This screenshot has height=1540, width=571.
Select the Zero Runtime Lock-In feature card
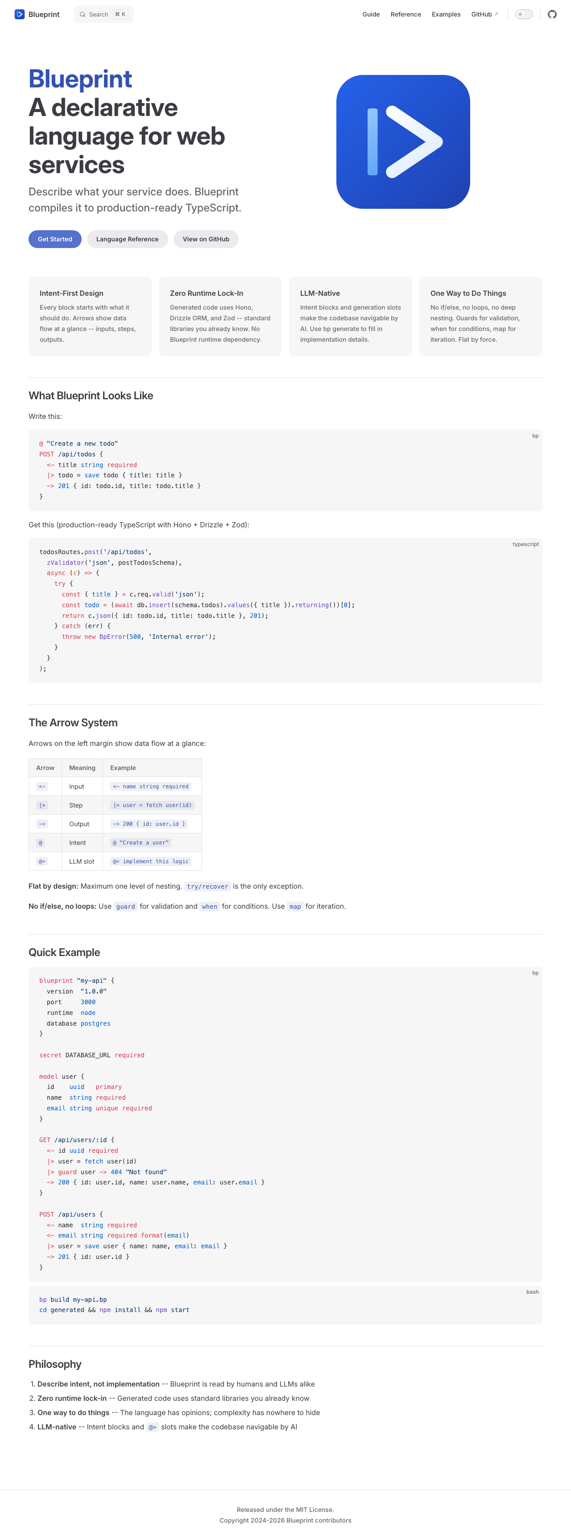[220, 316]
